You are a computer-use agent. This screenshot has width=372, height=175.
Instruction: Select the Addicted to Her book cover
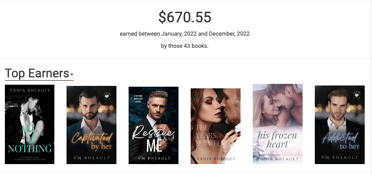[340, 124]
